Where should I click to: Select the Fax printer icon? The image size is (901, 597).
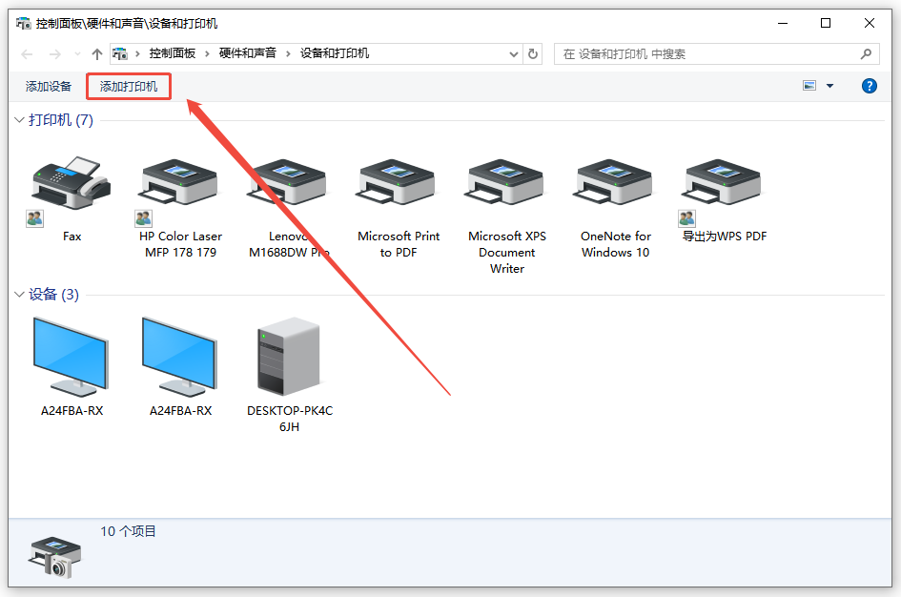[x=72, y=183]
